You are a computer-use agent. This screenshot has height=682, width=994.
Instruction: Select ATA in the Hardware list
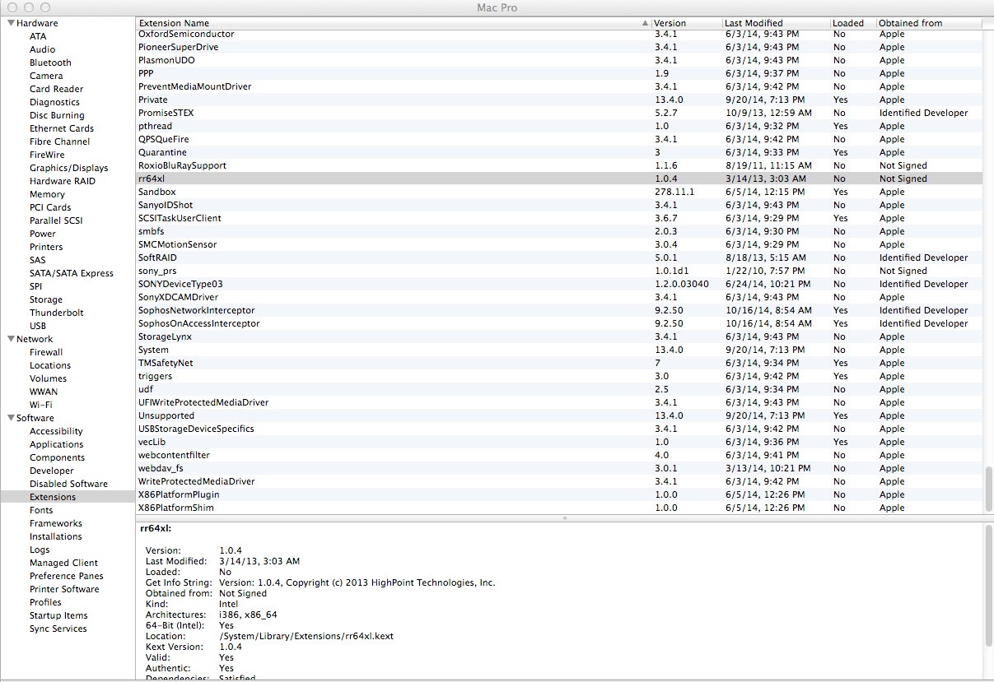(x=38, y=36)
